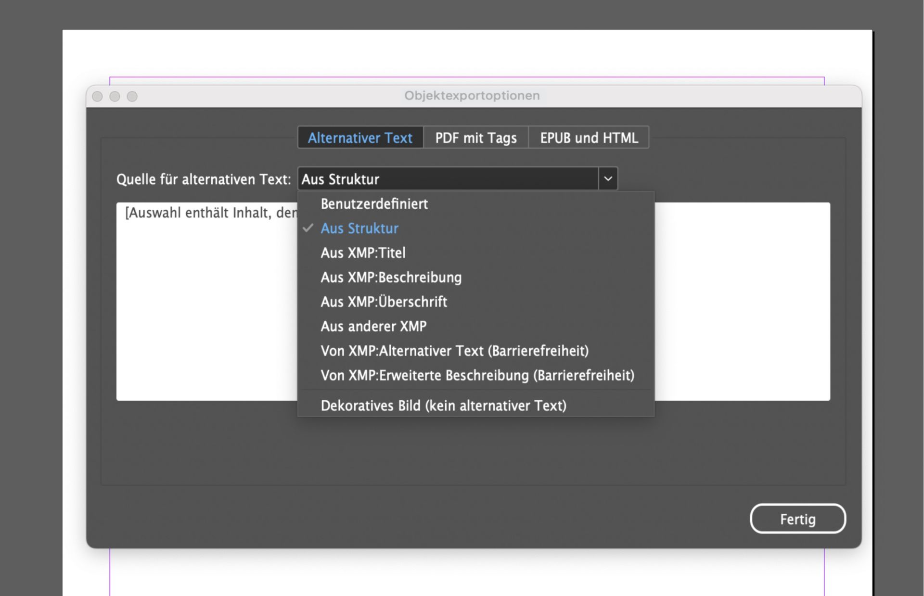The height and width of the screenshot is (596, 924).
Task: Click the yellow minimize traffic light
Action: coord(115,96)
